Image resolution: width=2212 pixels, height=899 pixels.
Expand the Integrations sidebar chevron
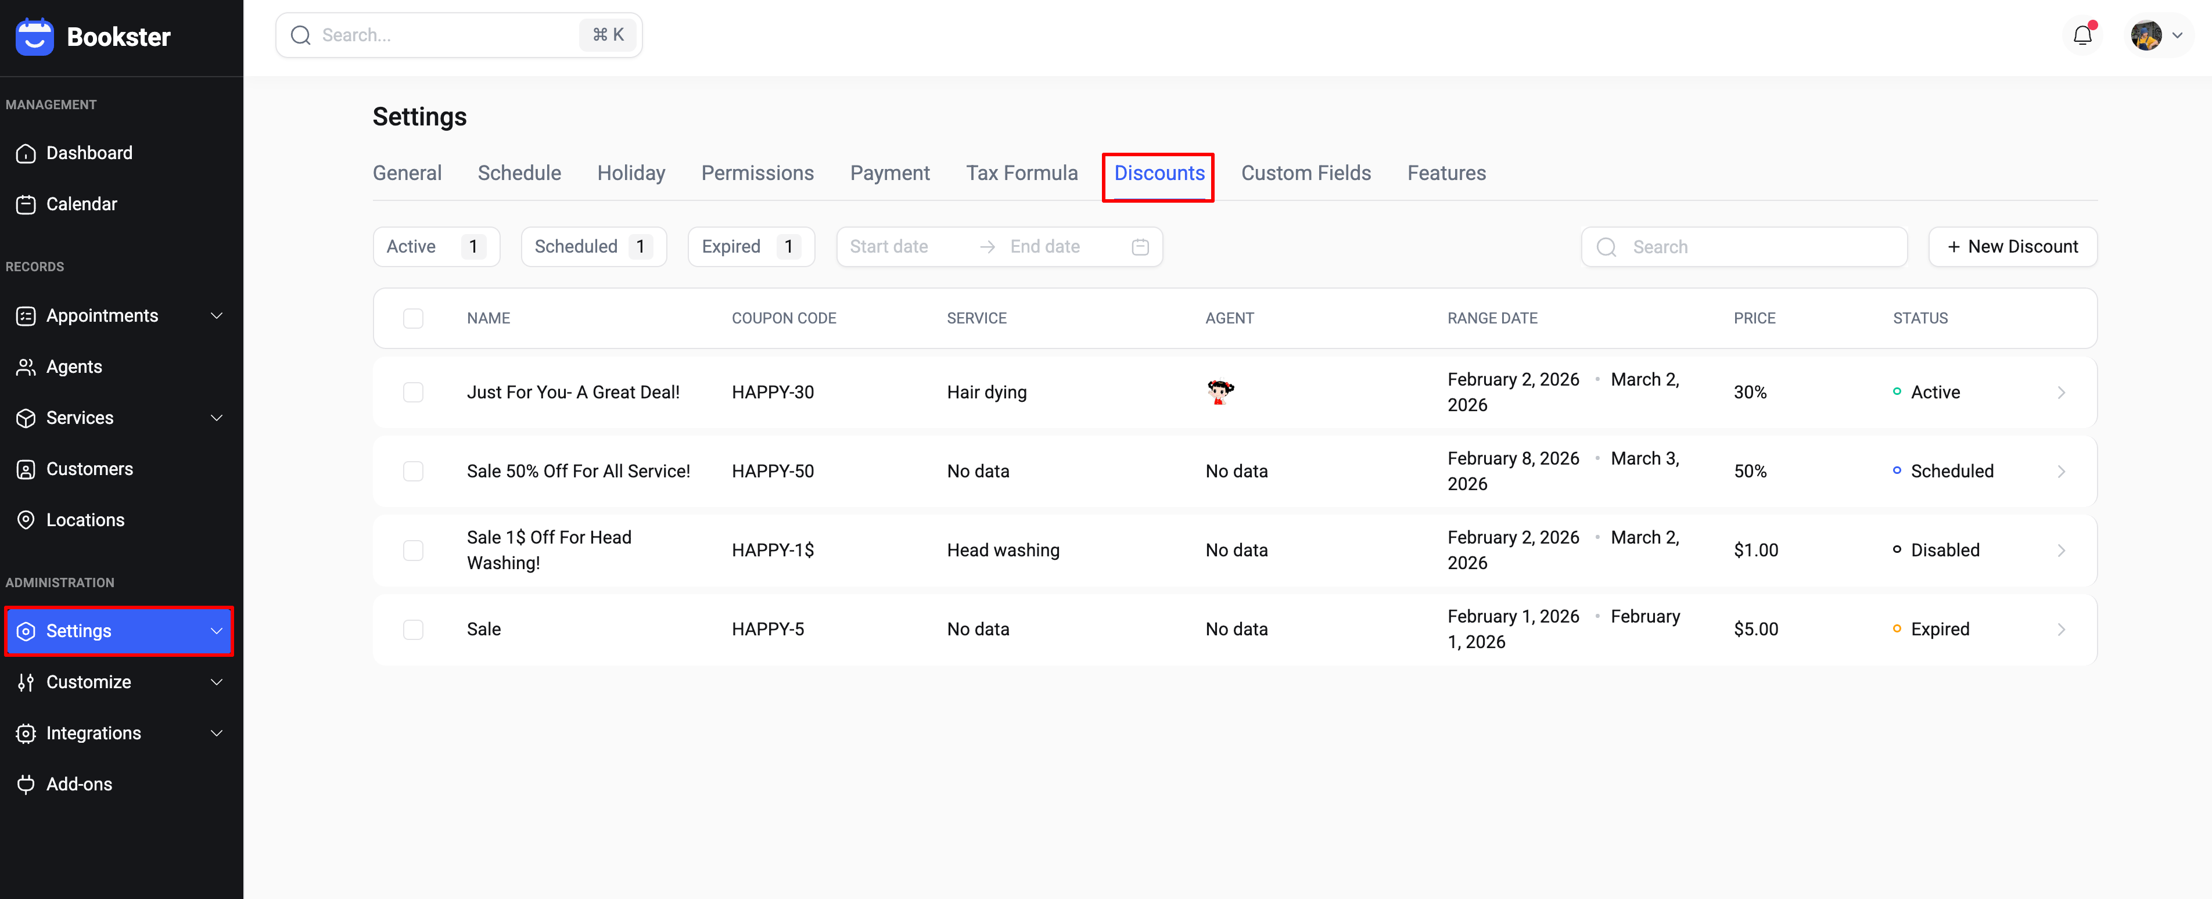click(x=217, y=733)
